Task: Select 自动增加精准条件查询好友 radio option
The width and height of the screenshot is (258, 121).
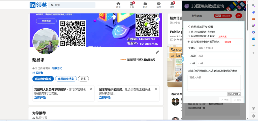Action: tap(189, 42)
